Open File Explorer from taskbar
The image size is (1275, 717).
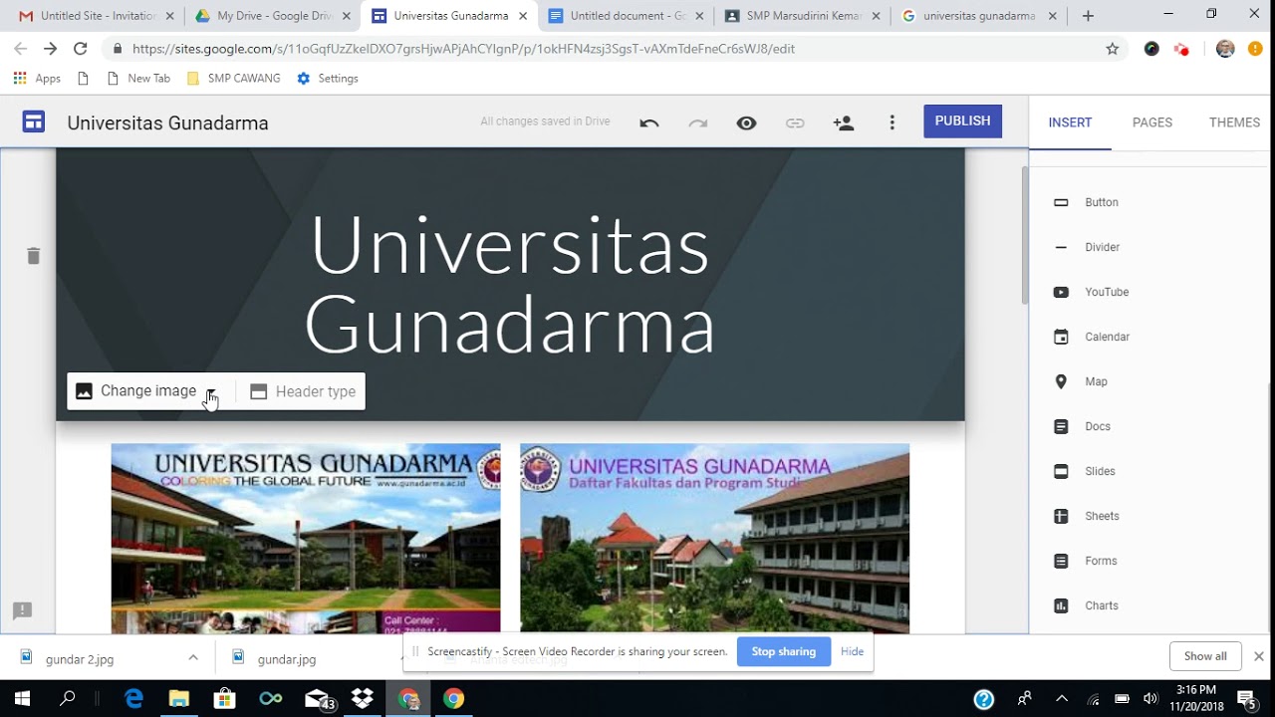(x=179, y=698)
